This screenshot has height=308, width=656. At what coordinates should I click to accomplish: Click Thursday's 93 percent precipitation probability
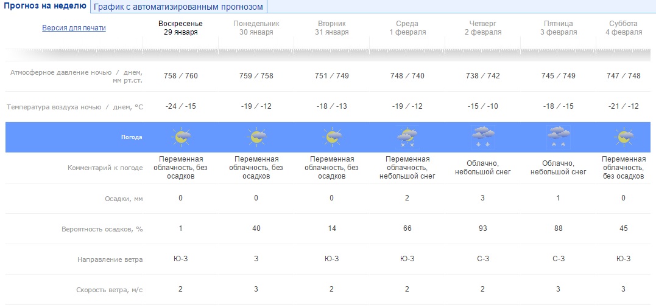[482, 228]
